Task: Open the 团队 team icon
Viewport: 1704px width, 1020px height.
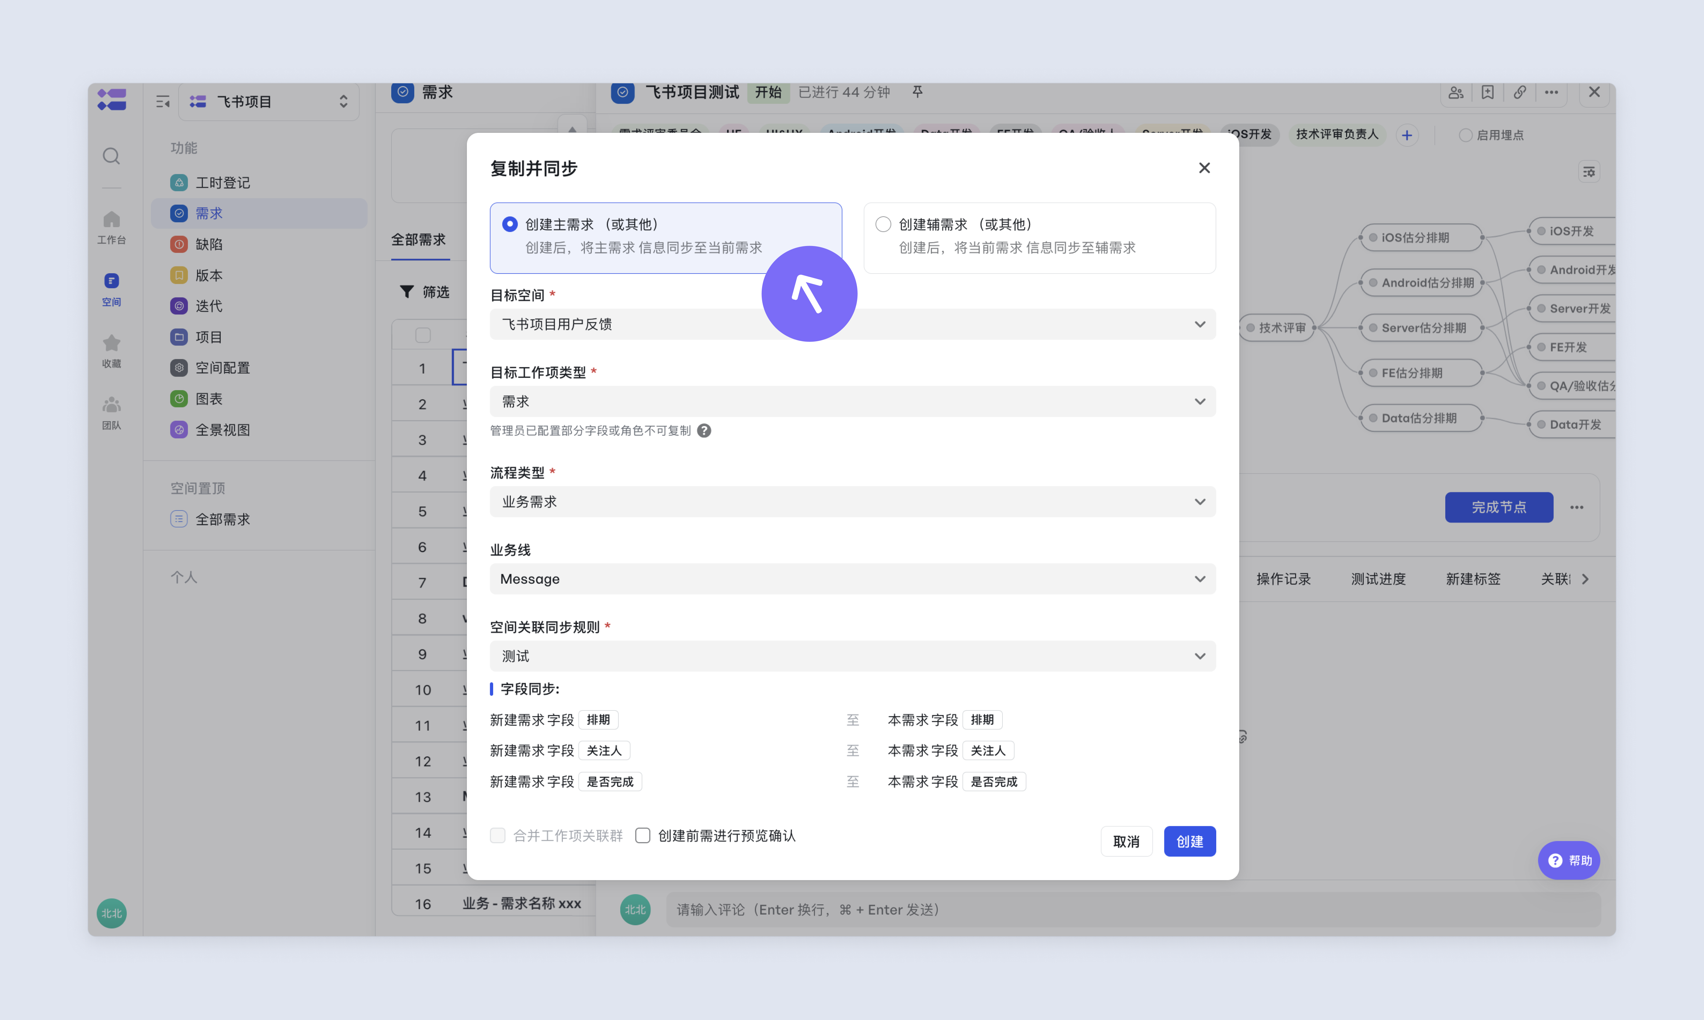Action: [112, 413]
